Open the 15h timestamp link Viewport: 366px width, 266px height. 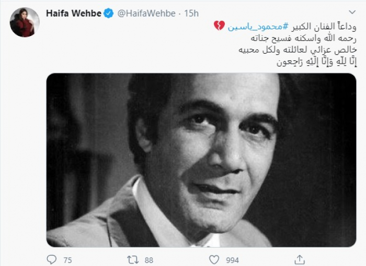tap(191, 13)
